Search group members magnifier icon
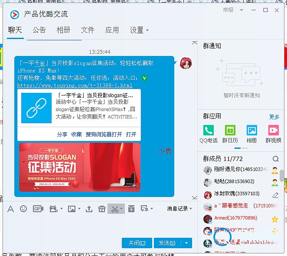This screenshot has width=287, height=256. click(x=276, y=159)
